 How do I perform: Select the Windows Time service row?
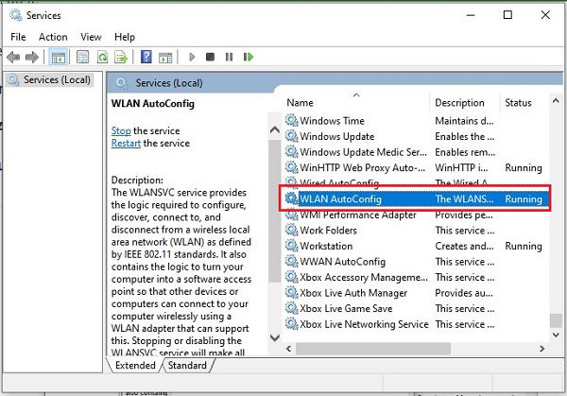(416, 120)
